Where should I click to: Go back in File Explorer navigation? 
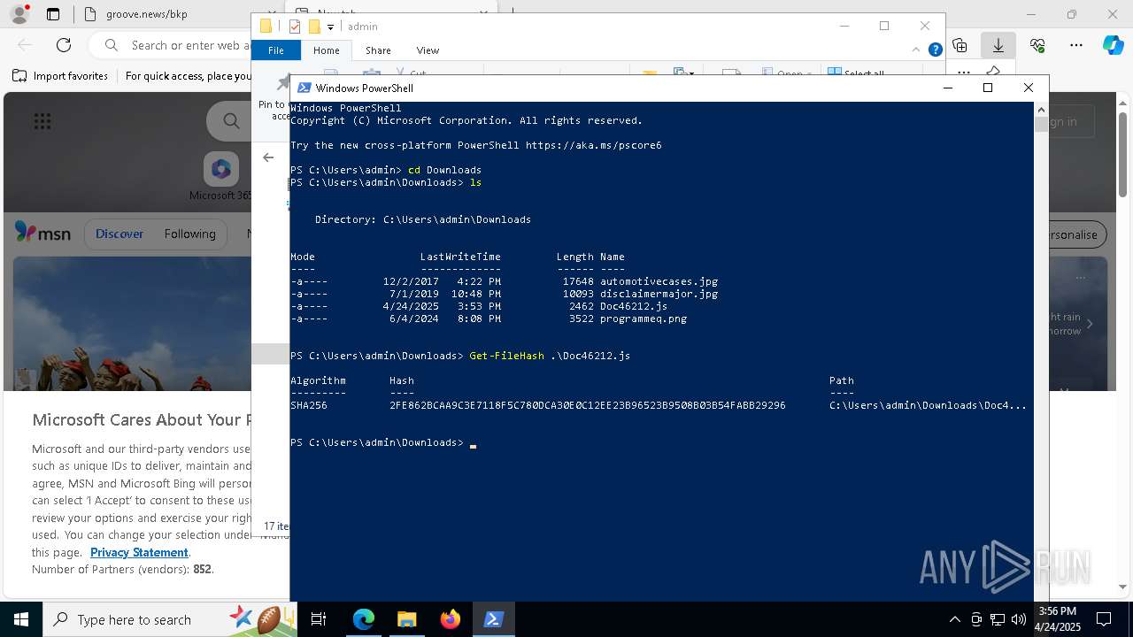268,157
